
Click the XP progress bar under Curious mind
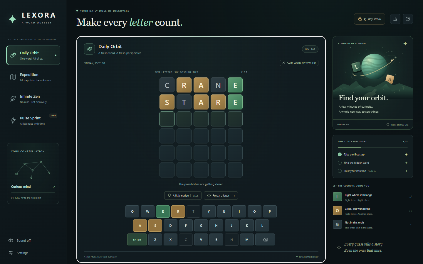pos(33,193)
